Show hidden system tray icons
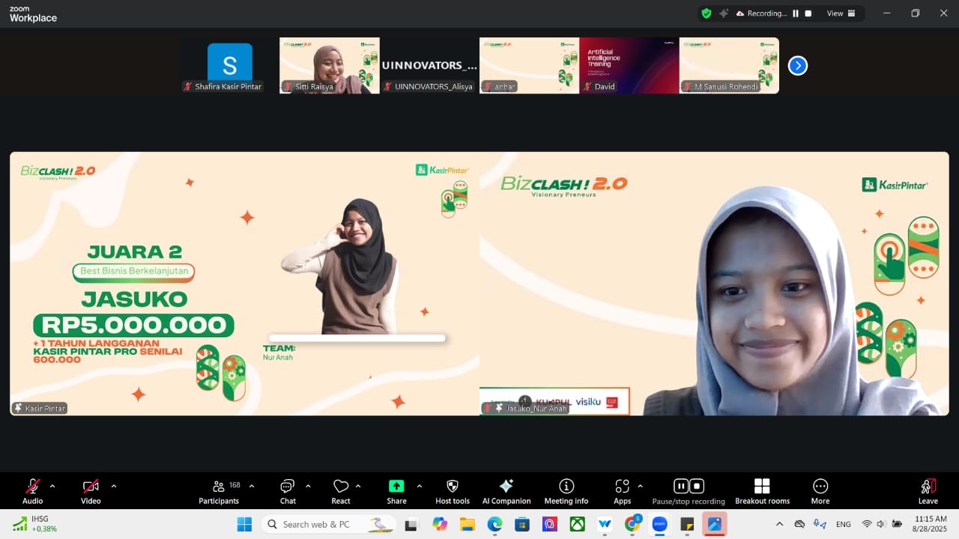The image size is (959, 539). (x=779, y=524)
